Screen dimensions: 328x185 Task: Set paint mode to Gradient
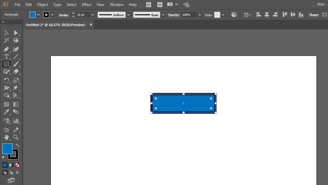[11, 165]
